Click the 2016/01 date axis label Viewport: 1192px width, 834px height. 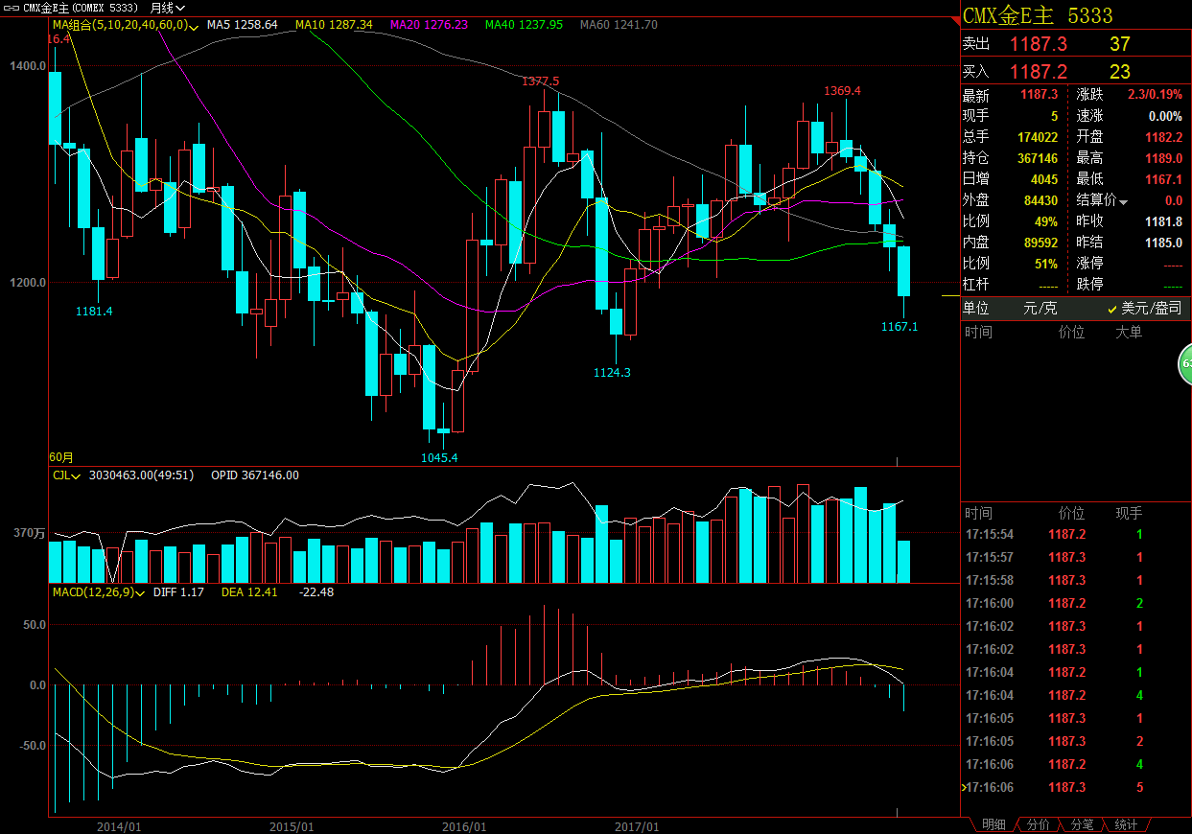464,826
